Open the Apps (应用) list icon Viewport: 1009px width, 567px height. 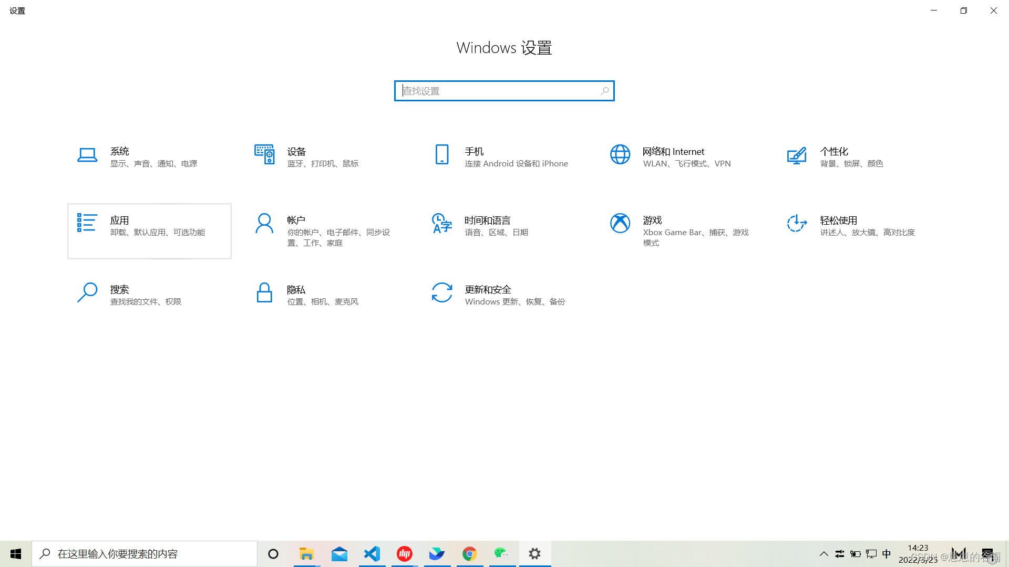tap(87, 223)
